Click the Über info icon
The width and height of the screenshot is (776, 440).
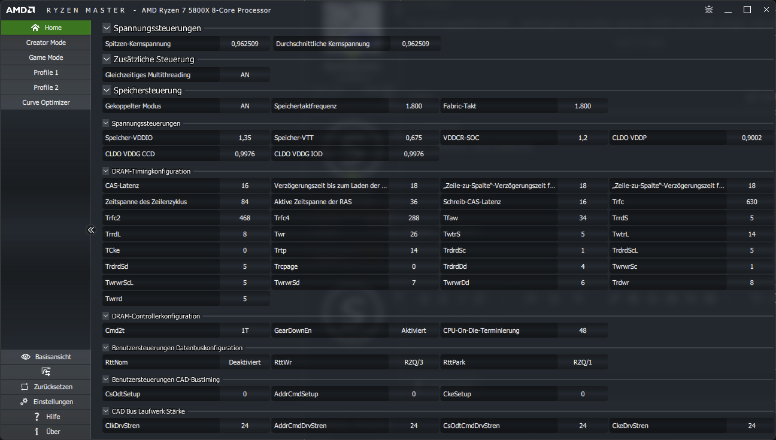37,432
